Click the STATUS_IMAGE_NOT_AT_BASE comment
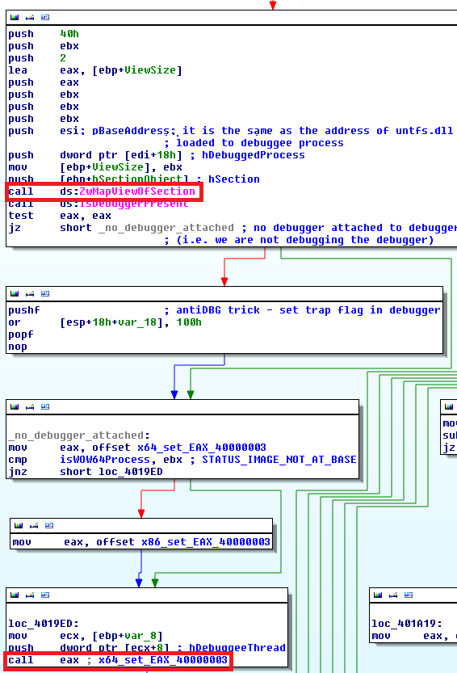457x673 pixels. pos(275,460)
